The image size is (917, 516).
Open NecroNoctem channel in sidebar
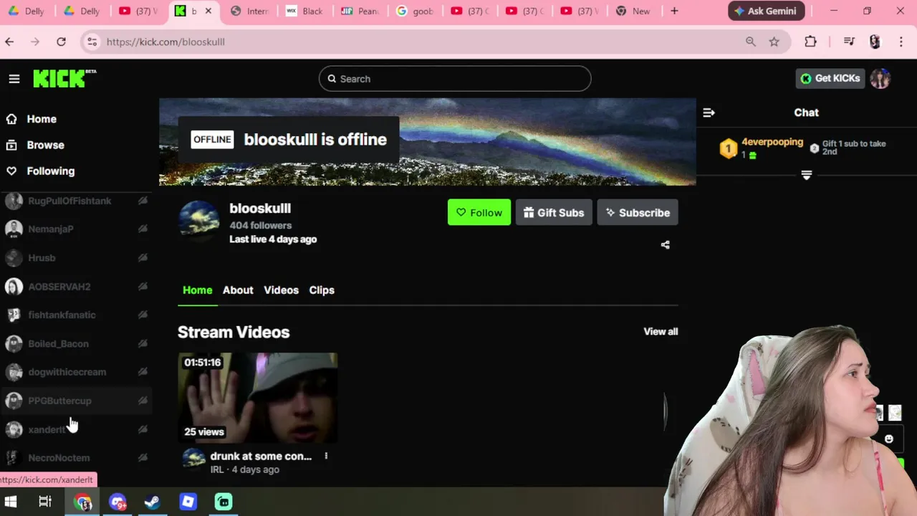[77, 457]
